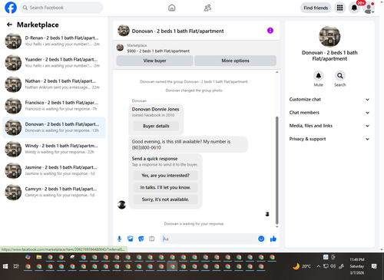Open Buyer details for Donovan
Image resolution: width=384 pixels, height=280 pixels.
pos(156,126)
